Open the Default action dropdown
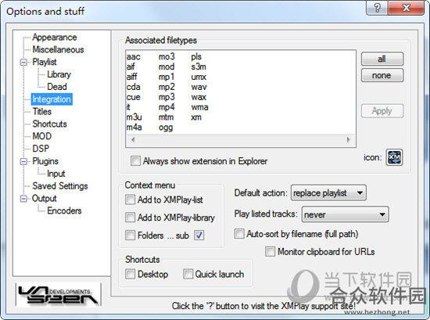 (x=328, y=193)
